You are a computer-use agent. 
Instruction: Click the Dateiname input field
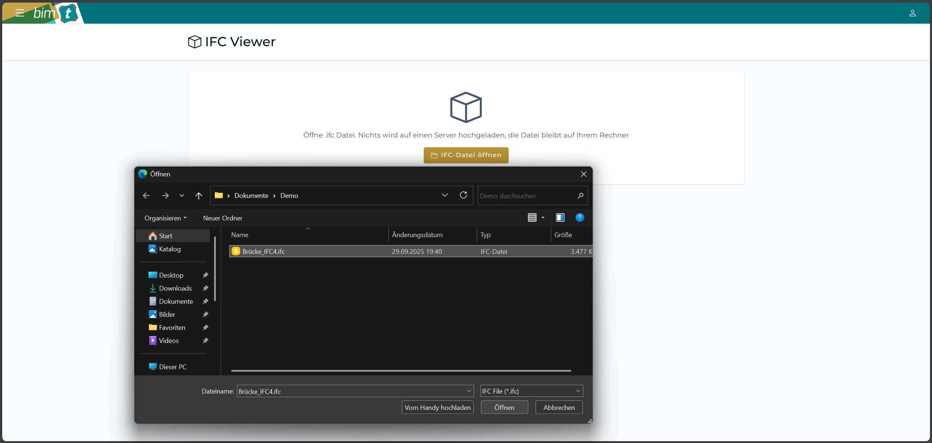tap(351, 391)
